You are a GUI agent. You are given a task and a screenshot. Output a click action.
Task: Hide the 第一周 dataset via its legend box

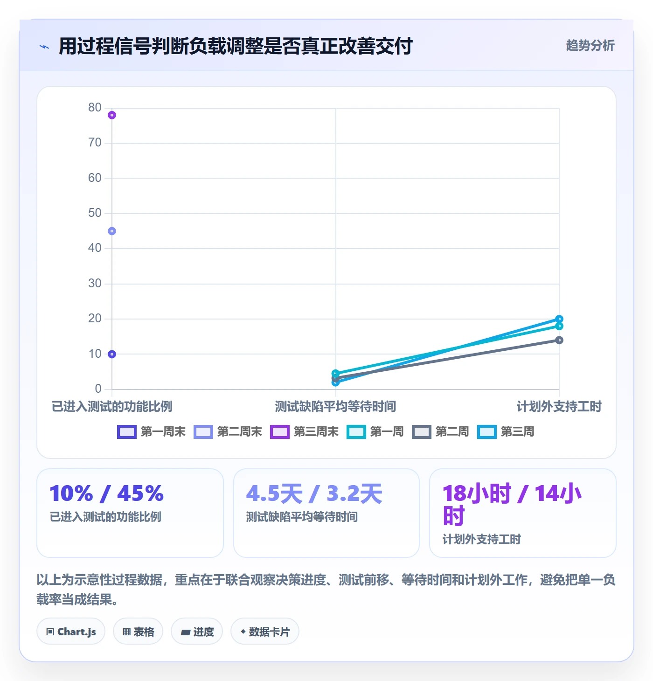tap(356, 432)
